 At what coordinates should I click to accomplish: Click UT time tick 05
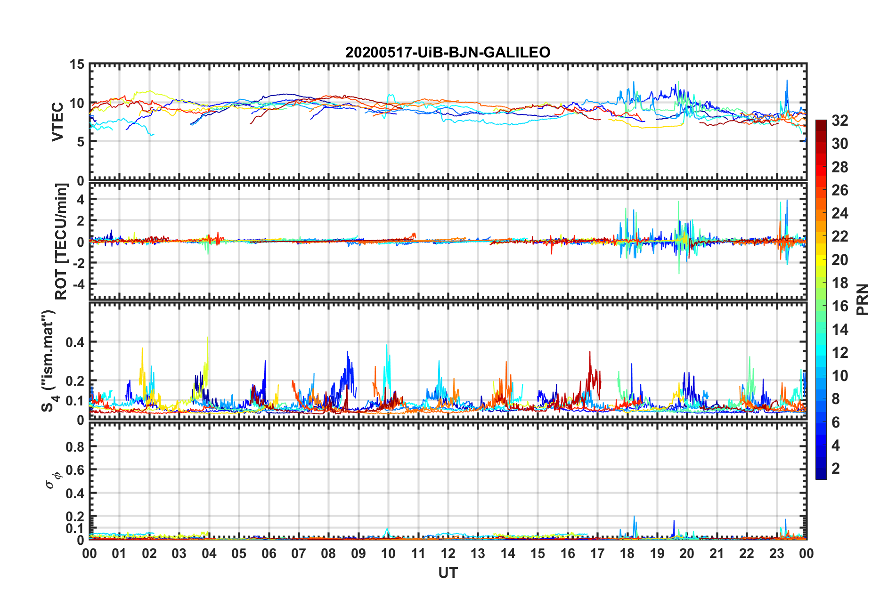click(239, 553)
